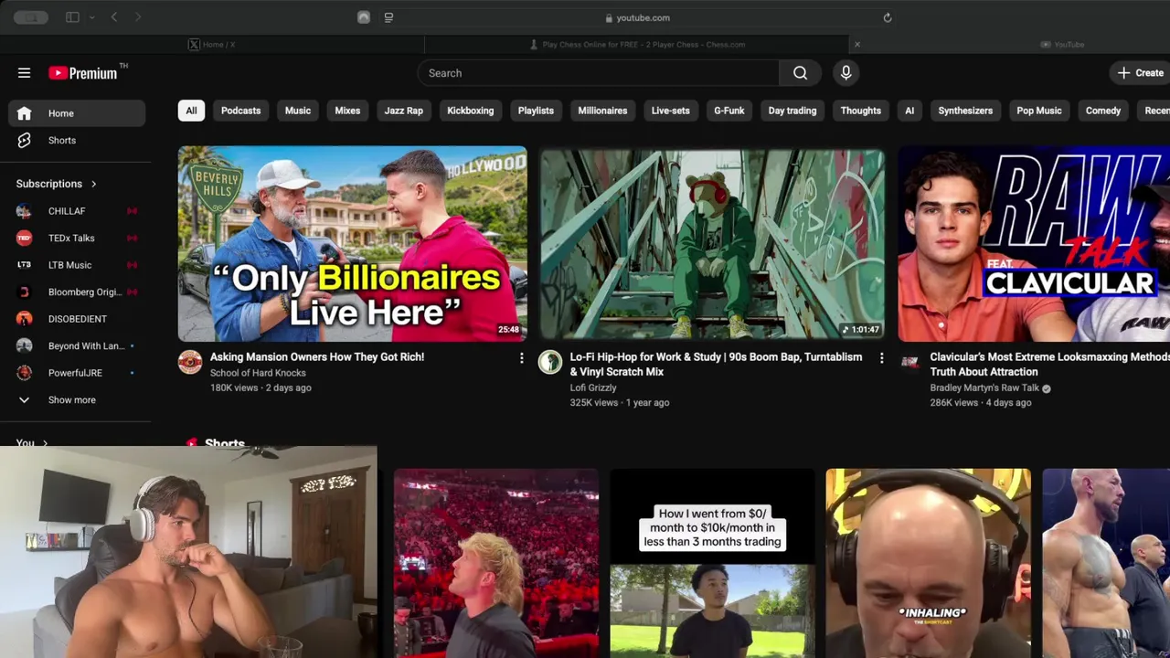Select the Mixes filter chip
The width and height of the screenshot is (1170, 658).
point(347,111)
